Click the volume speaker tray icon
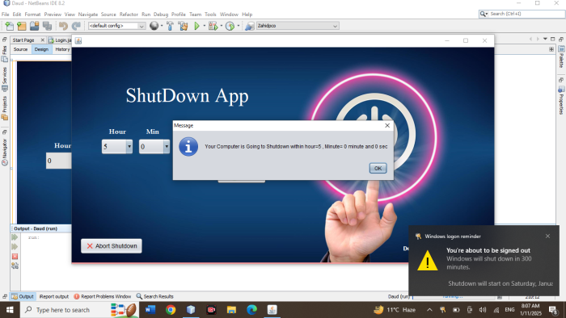 (x=483, y=310)
